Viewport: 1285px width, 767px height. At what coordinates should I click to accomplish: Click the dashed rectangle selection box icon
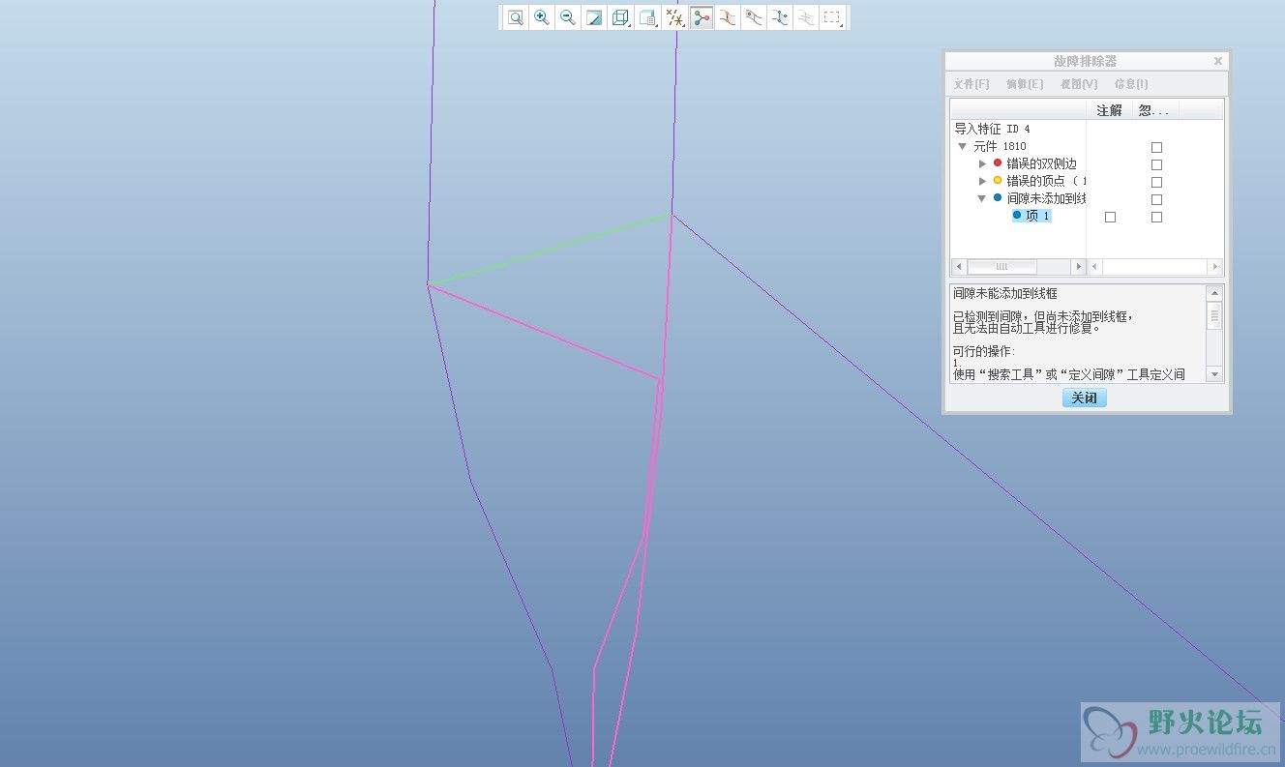(x=831, y=17)
